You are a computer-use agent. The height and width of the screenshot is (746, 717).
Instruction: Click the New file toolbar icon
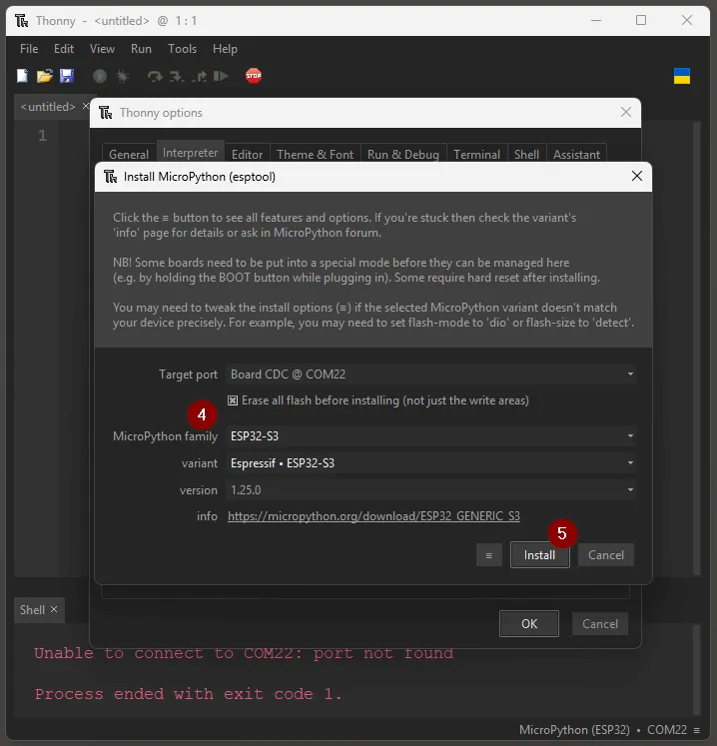pyautogui.click(x=22, y=76)
